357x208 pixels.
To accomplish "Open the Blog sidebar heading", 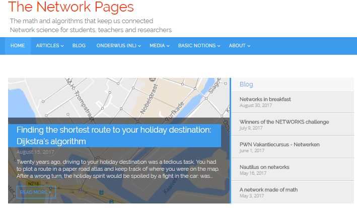I will point(246,84).
